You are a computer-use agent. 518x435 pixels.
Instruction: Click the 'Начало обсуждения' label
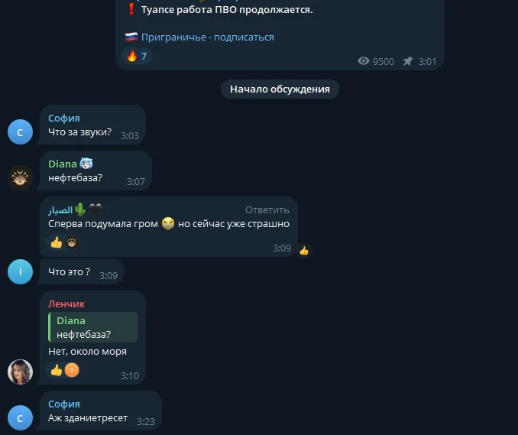click(280, 89)
